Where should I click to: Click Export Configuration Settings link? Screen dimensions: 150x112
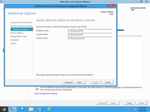[46, 93]
